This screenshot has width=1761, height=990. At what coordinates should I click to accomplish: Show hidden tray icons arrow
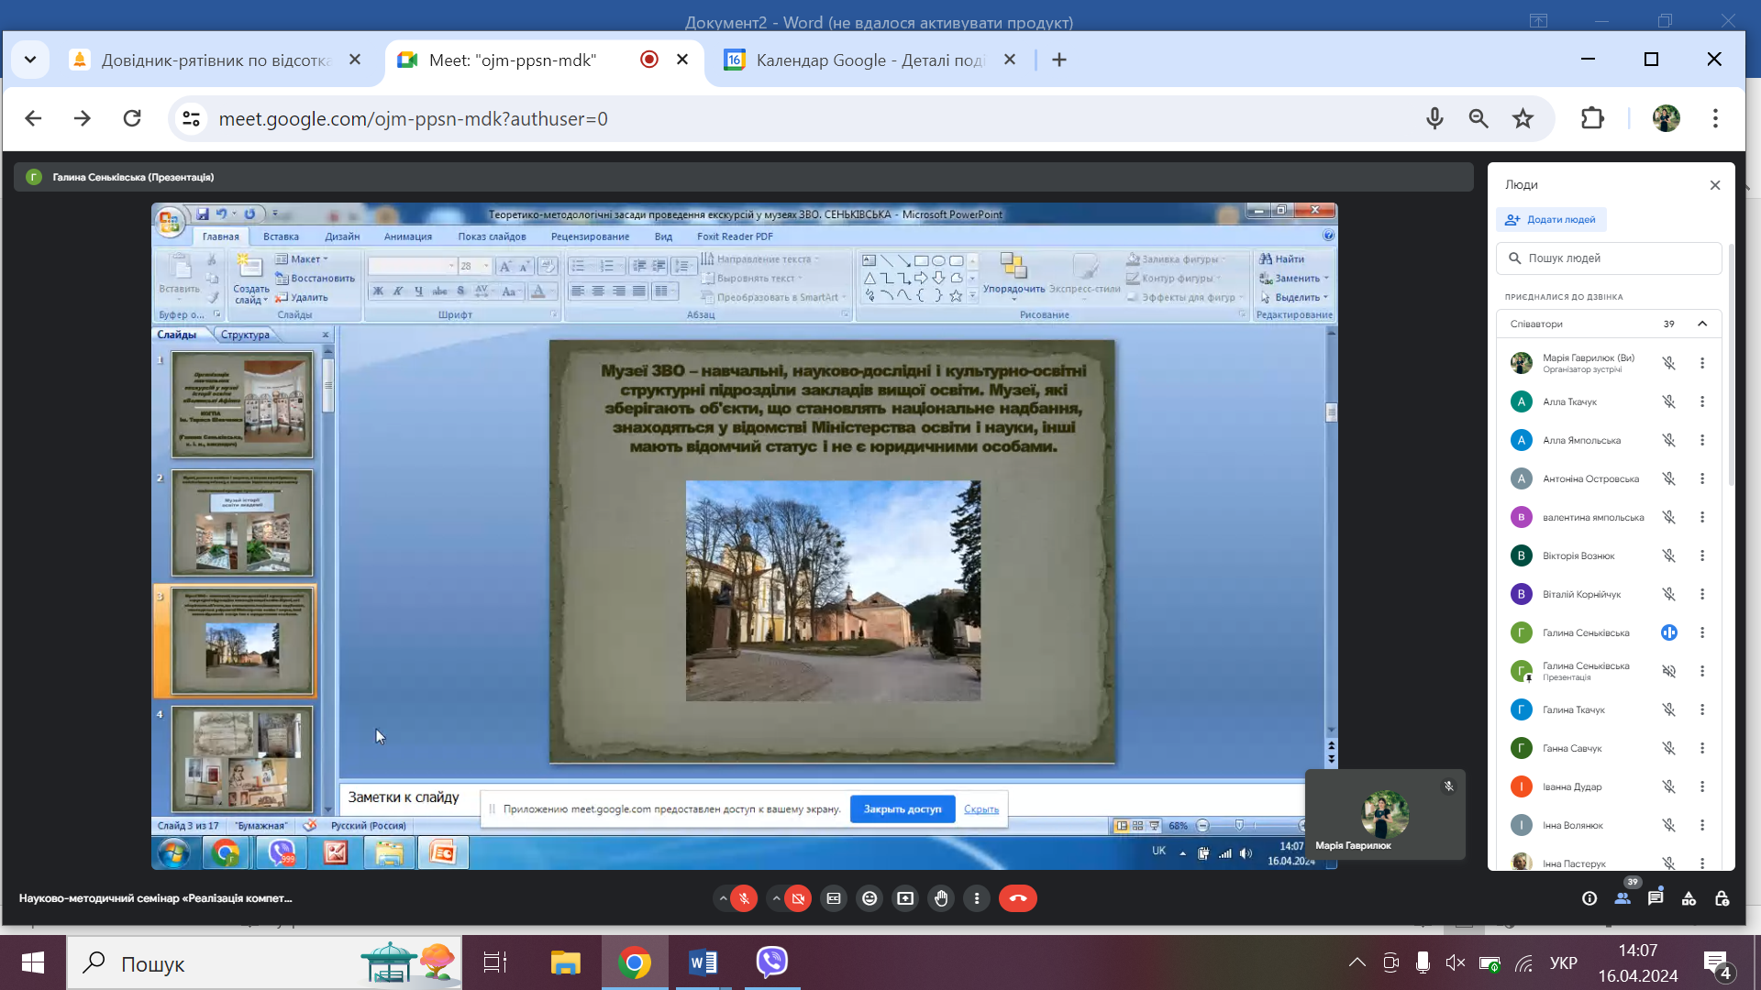point(1357,962)
